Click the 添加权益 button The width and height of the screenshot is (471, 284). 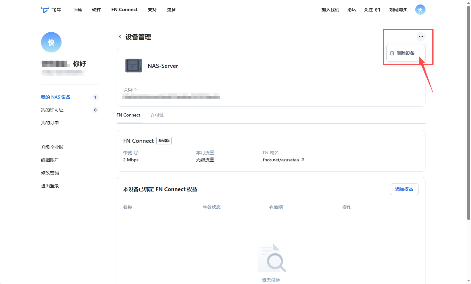click(x=404, y=189)
